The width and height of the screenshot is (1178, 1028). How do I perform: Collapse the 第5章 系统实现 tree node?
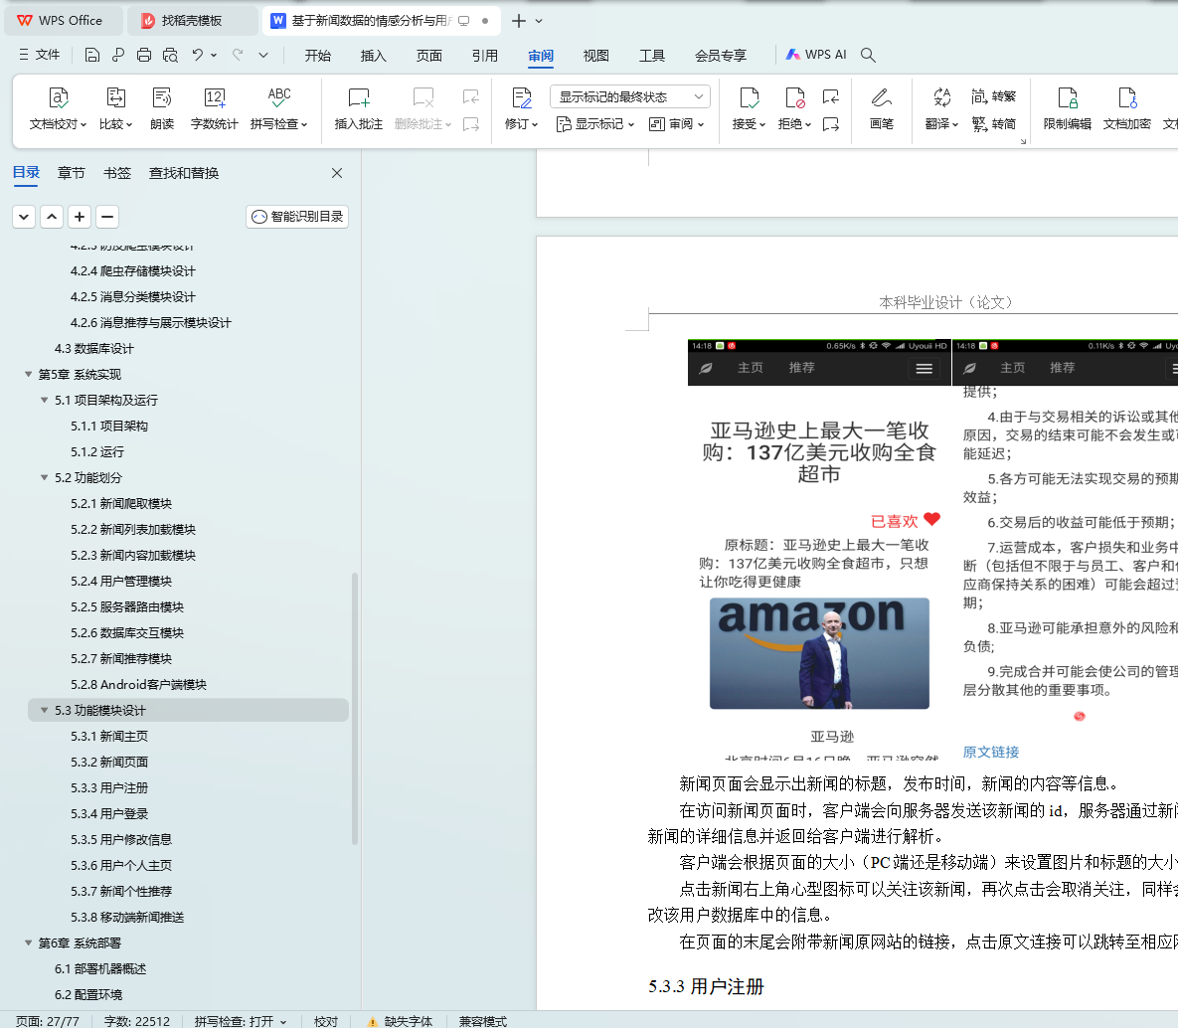point(29,374)
